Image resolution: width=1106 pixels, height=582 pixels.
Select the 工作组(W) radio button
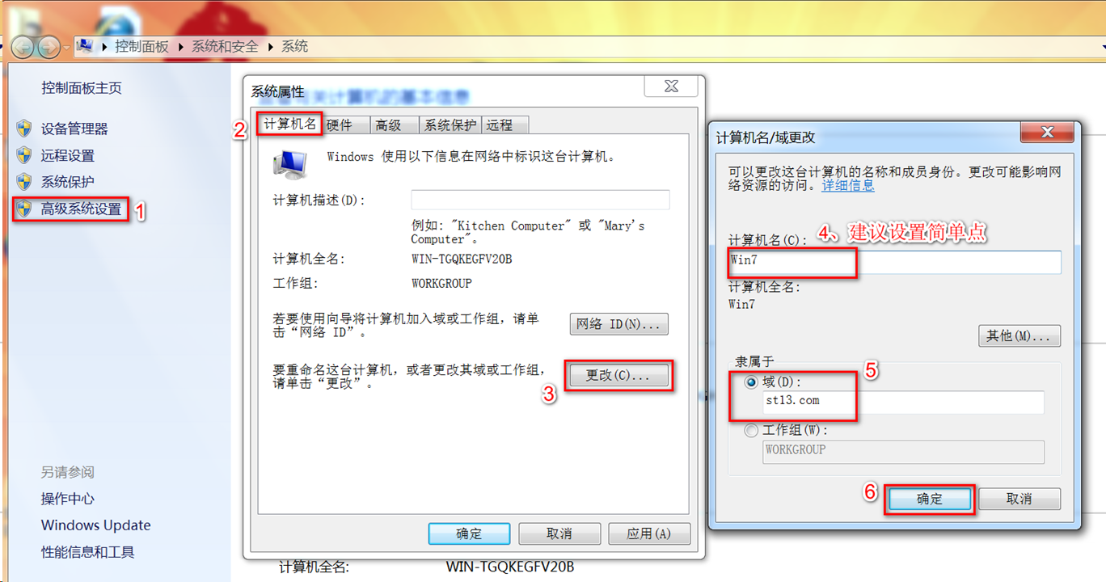point(752,431)
